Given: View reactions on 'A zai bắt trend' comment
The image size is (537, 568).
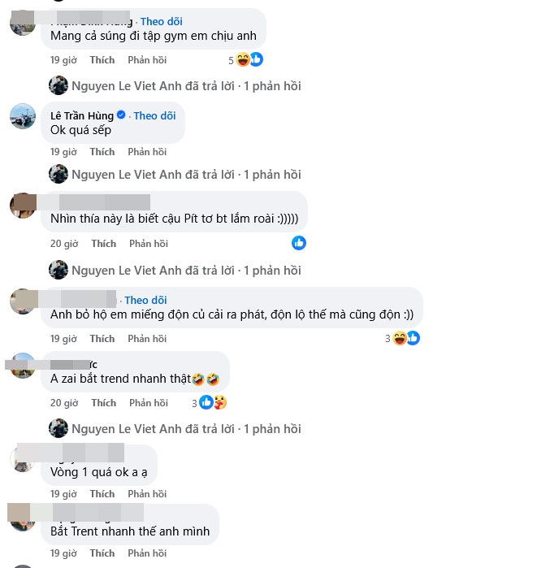Looking at the screenshot, I should coord(210,402).
